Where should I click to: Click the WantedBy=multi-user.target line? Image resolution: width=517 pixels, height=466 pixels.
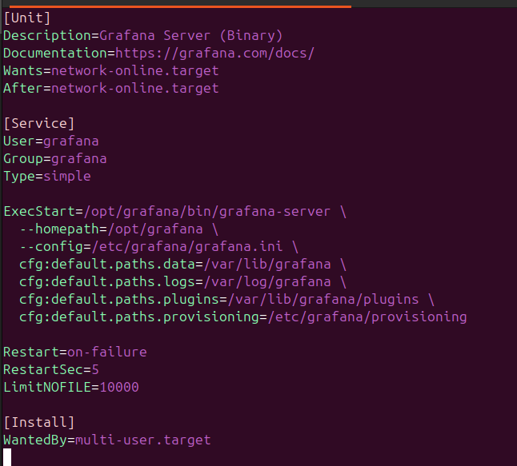[x=106, y=440]
